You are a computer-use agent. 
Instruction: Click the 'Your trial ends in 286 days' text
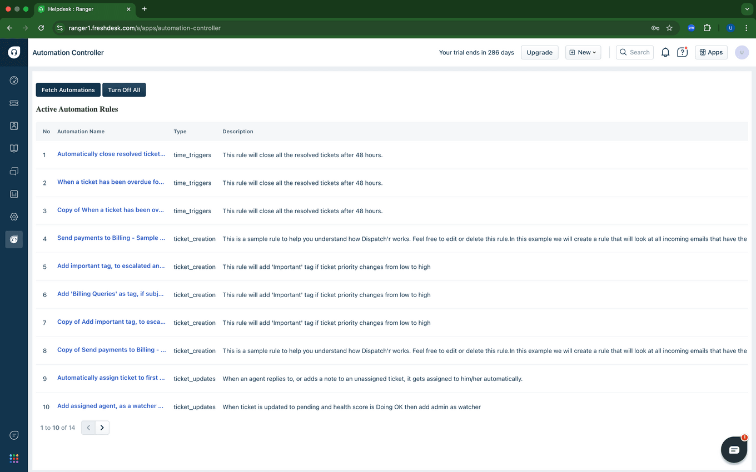click(476, 52)
